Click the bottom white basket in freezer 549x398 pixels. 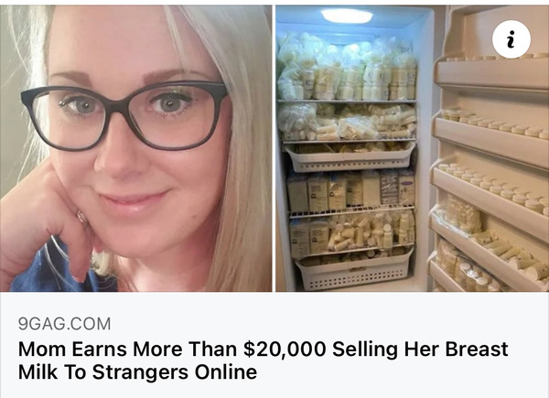click(353, 270)
